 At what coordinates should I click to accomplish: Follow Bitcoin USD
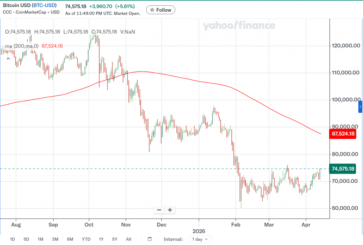pos(161,10)
